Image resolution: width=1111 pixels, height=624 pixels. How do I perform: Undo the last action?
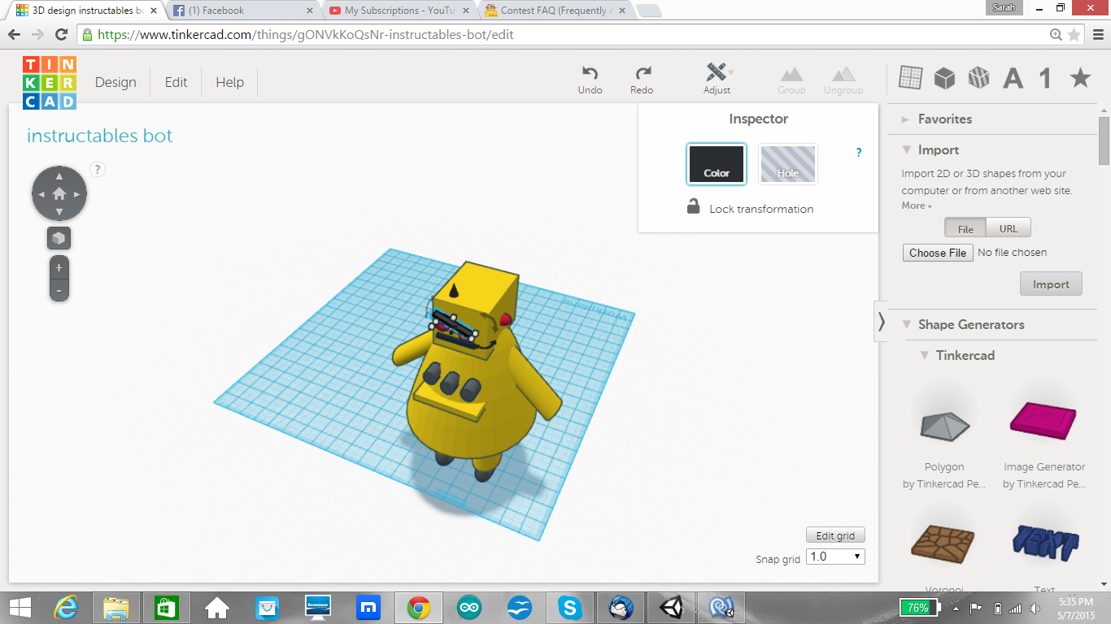coord(590,80)
